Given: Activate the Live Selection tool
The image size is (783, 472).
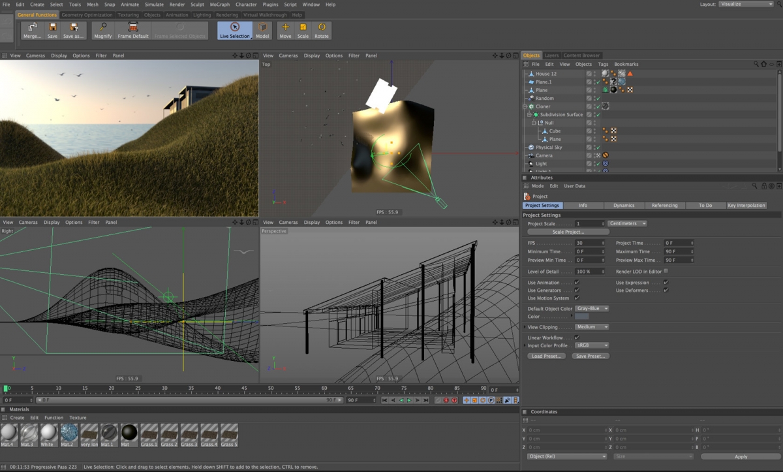Looking at the screenshot, I should coord(235,30).
